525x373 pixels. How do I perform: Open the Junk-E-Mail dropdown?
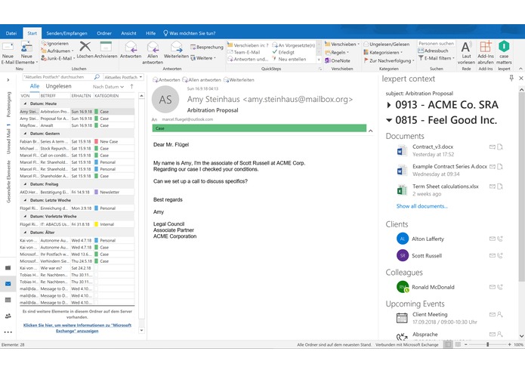pyautogui.click(x=58, y=58)
